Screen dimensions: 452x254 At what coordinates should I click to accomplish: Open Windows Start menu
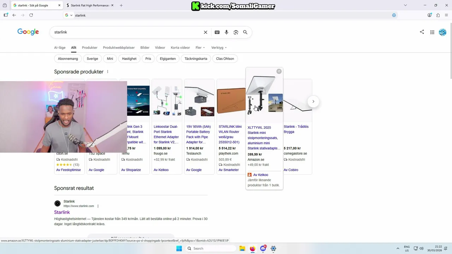coord(179,248)
